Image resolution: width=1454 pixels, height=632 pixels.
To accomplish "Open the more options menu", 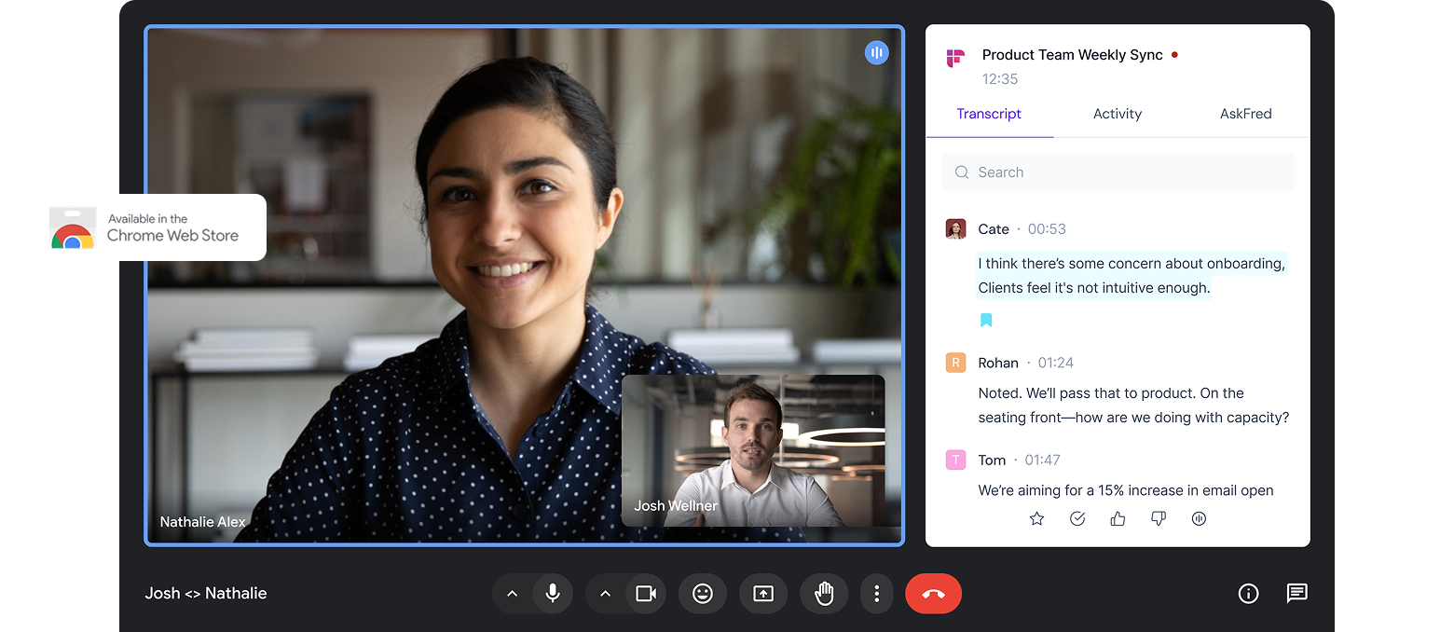I will click(877, 594).
